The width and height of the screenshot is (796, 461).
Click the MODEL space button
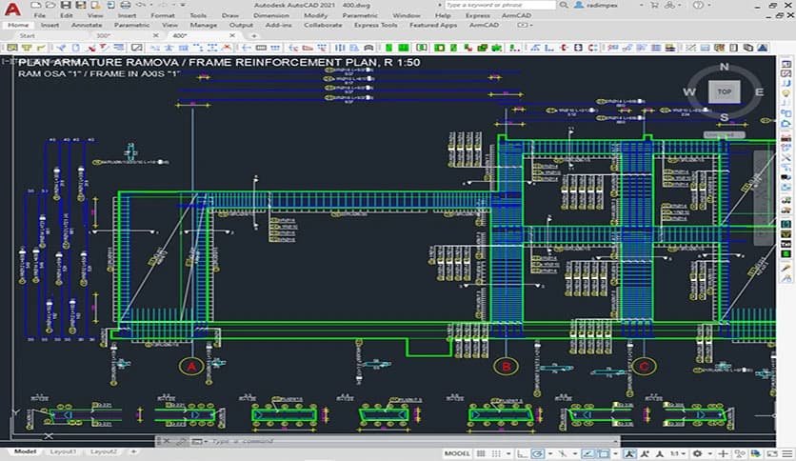[457, 453]
